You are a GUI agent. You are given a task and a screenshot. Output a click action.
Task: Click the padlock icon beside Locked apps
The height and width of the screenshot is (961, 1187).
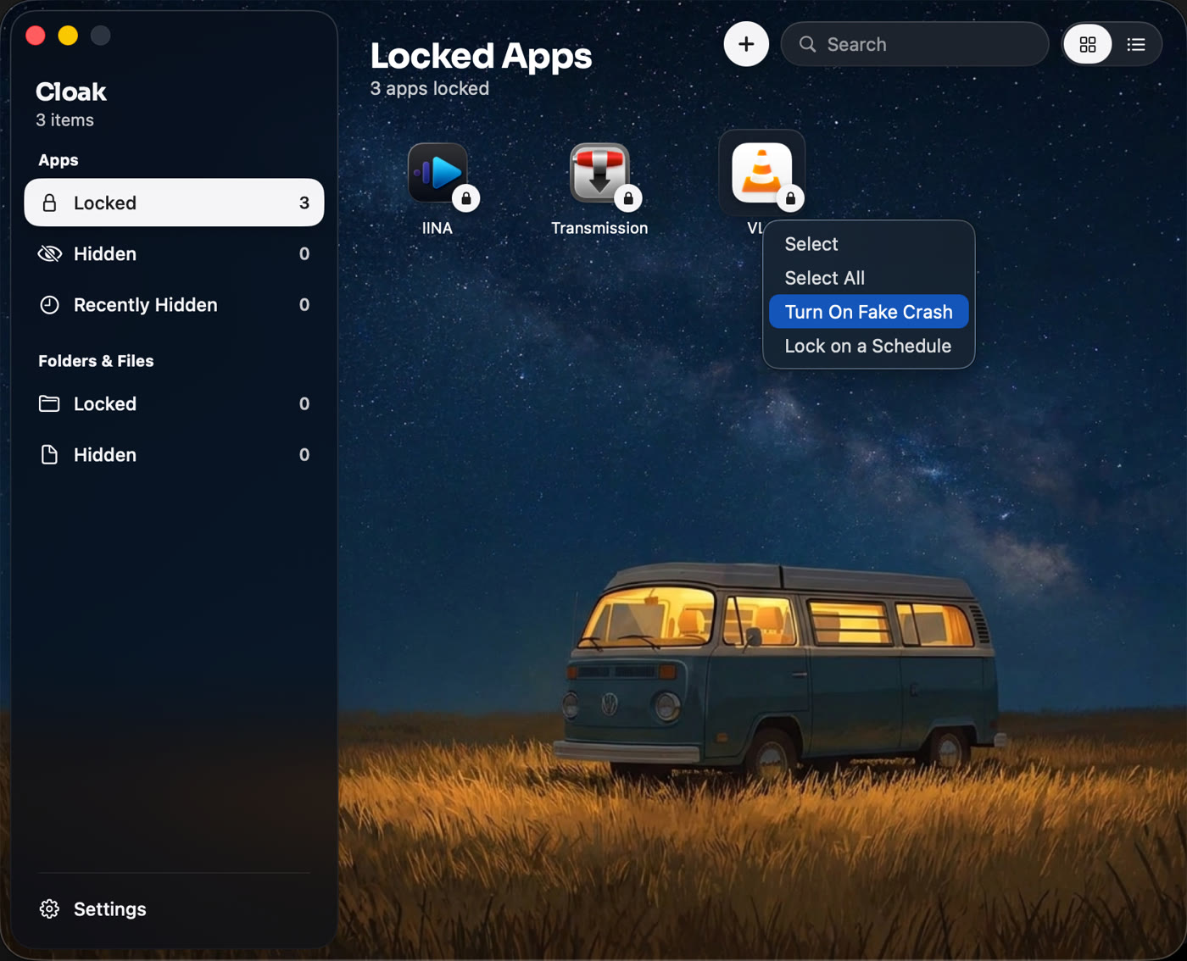pyautogui.click(x=49, y=203)
